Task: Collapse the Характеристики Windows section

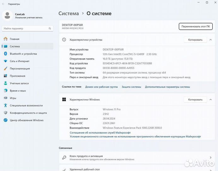Action: point(211,99)
